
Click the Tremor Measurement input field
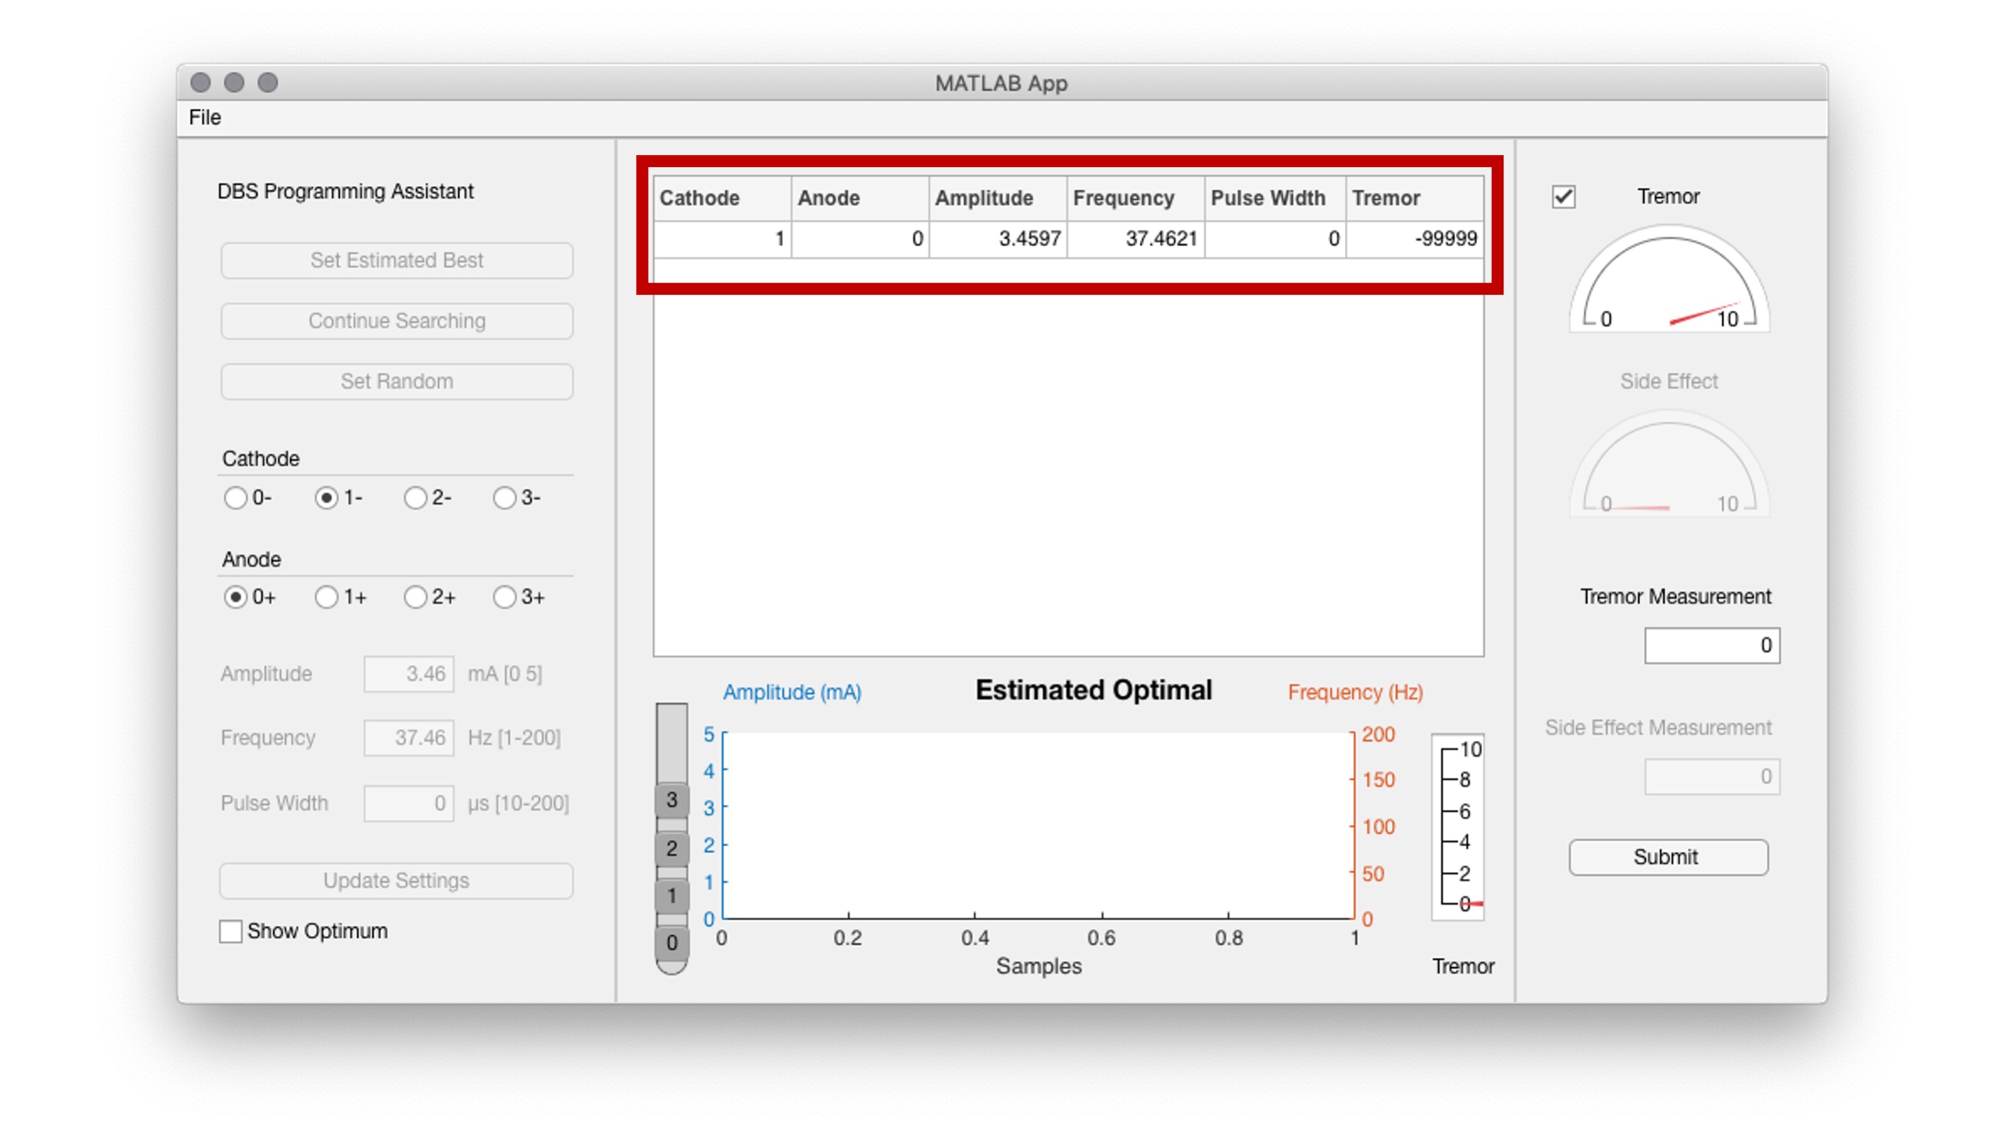coord(1712,645)
